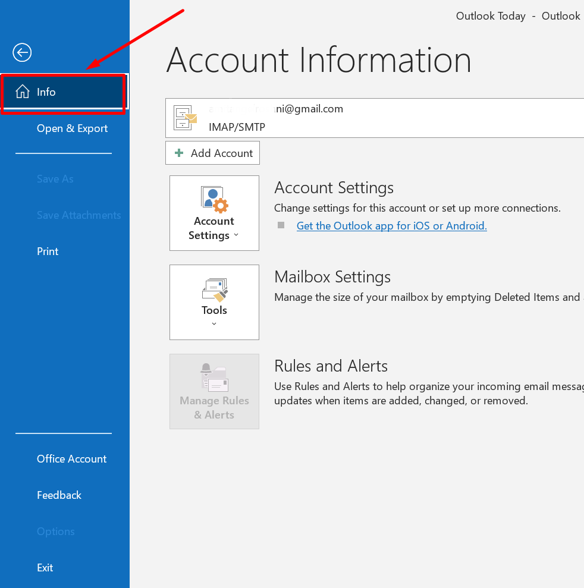Open the Office Account page
Screen dimensions: 584x588
pos(71,458)
